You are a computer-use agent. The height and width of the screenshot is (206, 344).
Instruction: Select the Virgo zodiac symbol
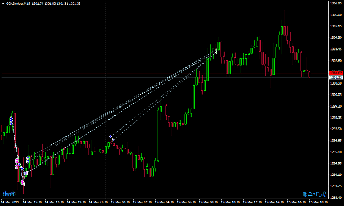tap(305, 194)
